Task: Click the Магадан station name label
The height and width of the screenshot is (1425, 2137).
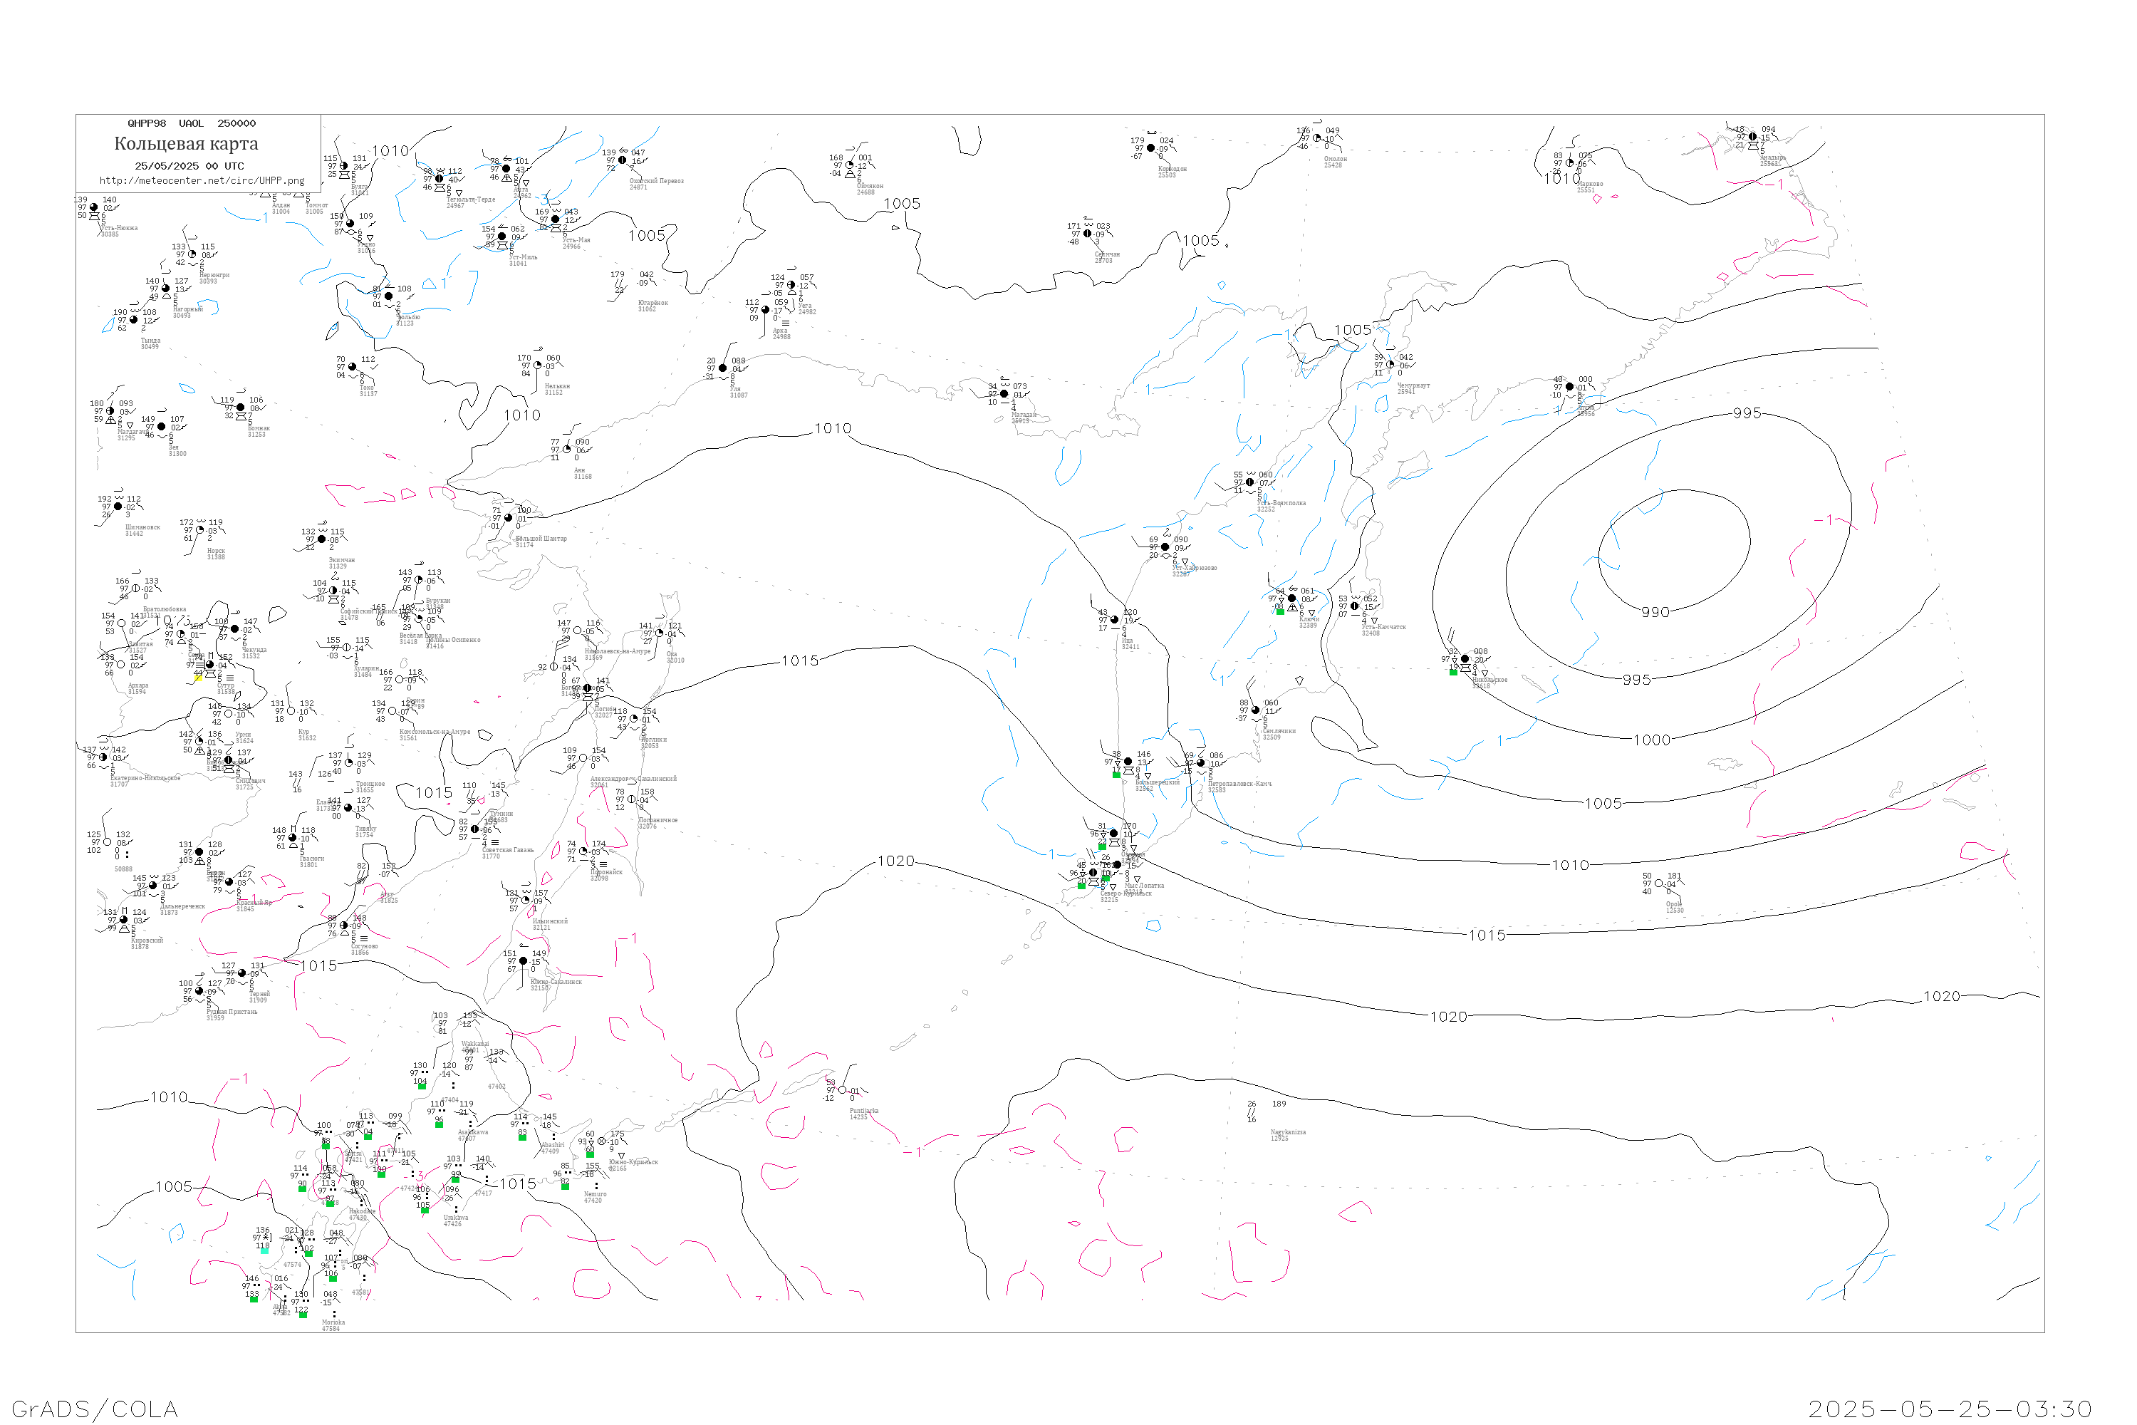Action: pyautogui.click(x=1023, y=415)
